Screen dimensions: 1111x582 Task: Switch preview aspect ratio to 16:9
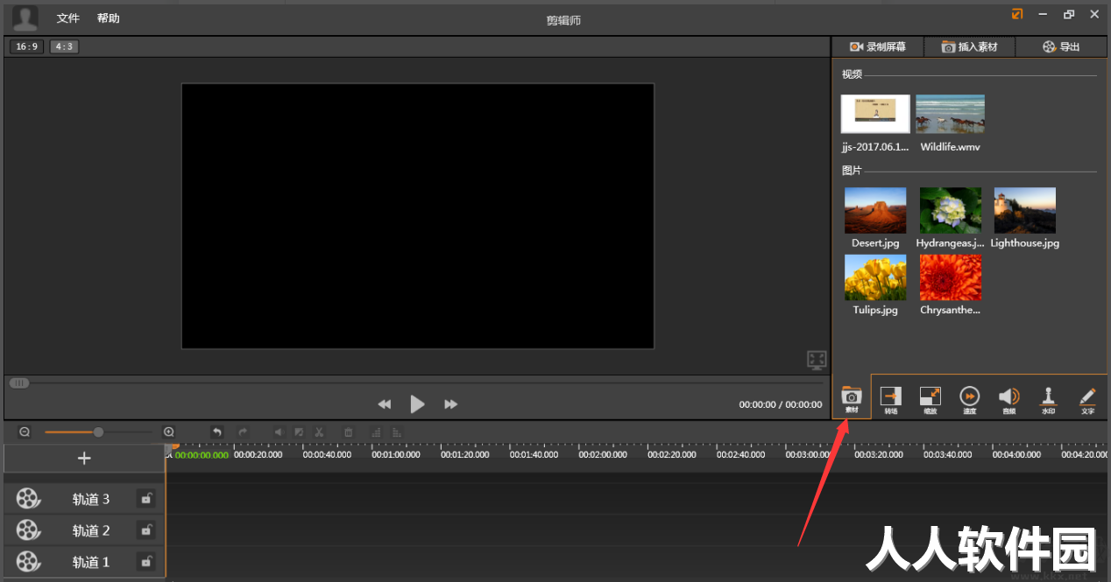click(x=26, y=46)
